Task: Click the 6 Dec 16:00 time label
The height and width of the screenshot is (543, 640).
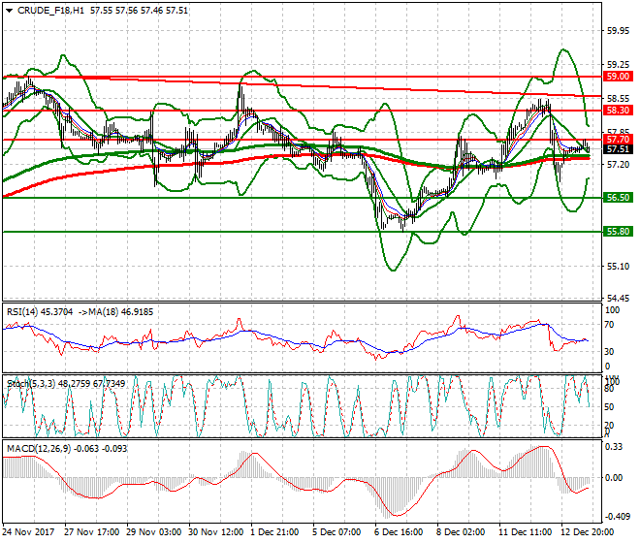Action: [399, 532]
